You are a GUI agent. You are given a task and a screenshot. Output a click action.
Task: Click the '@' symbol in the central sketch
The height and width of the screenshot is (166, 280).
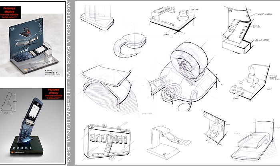click(x=171, y=92)
